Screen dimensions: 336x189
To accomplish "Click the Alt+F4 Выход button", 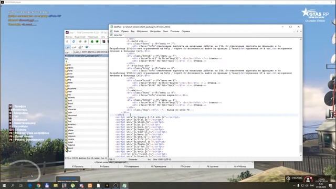I will (x=240, y=166).
